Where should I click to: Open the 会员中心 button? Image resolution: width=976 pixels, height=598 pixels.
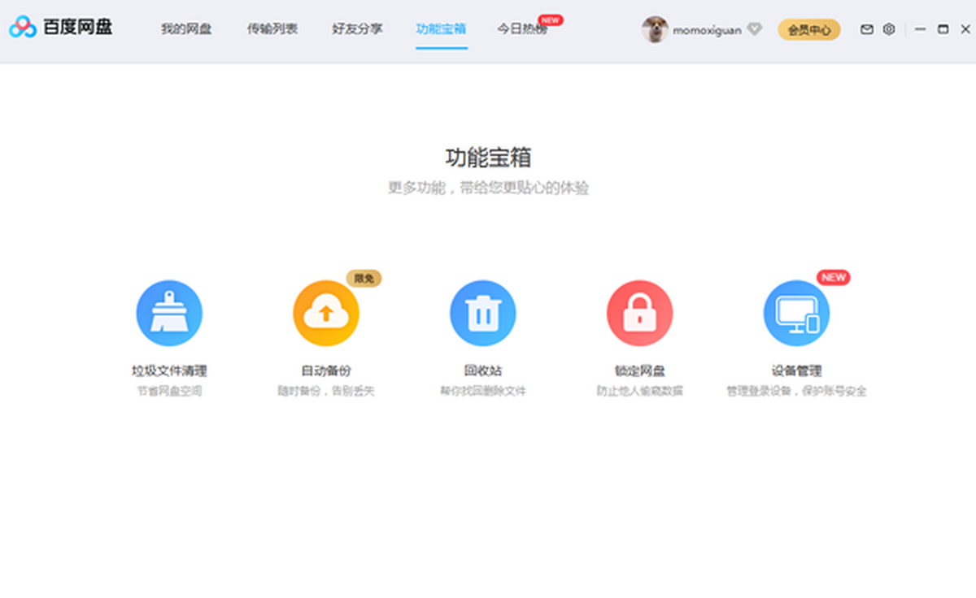(808, 30)
